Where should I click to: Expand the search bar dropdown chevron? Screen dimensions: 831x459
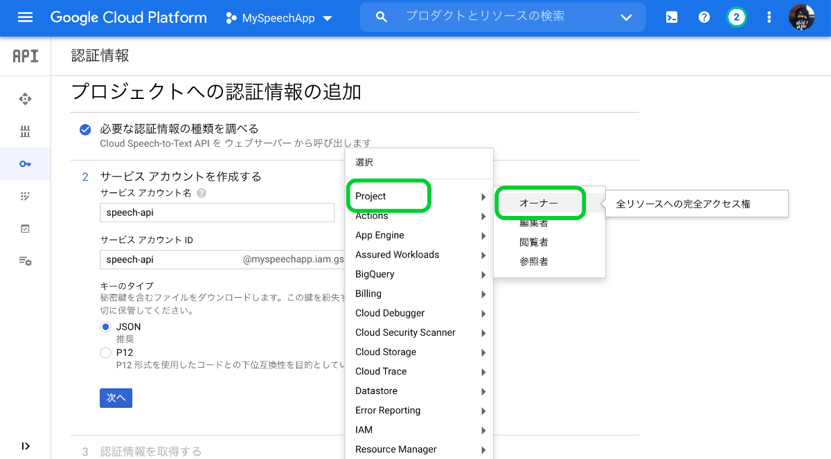coord(627,17)
